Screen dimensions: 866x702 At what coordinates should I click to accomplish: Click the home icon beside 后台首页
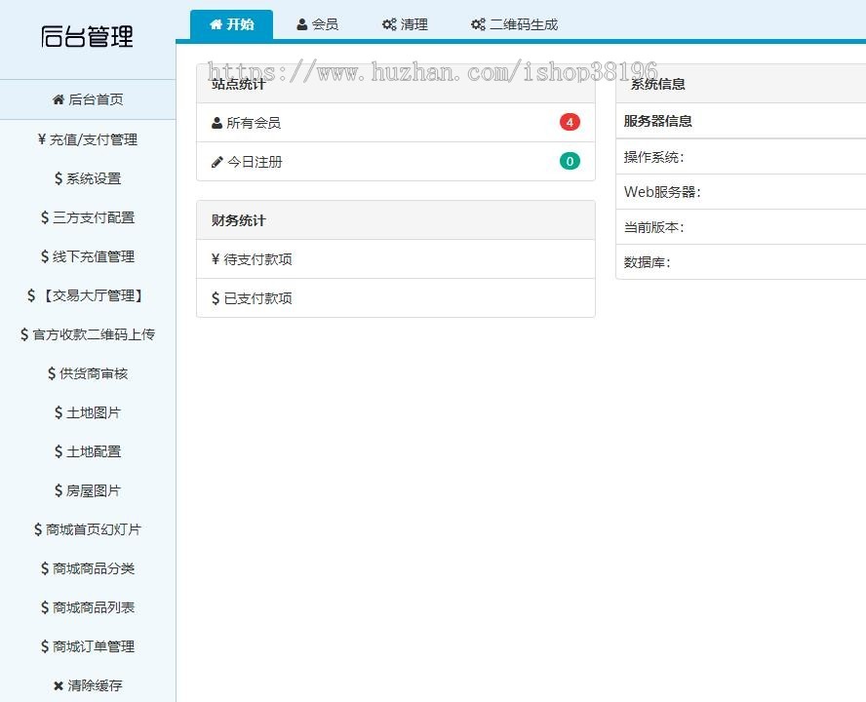point(58,99)
